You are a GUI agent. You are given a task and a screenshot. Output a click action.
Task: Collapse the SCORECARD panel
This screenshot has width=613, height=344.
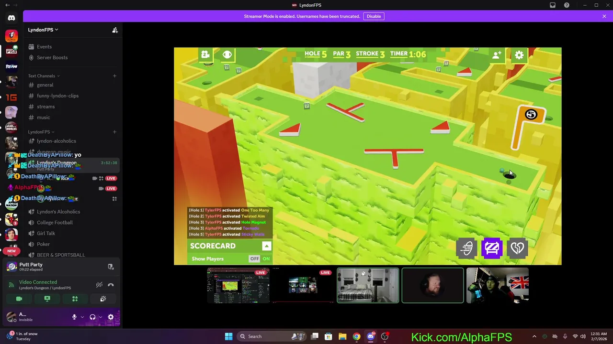[x=267, y=246]
